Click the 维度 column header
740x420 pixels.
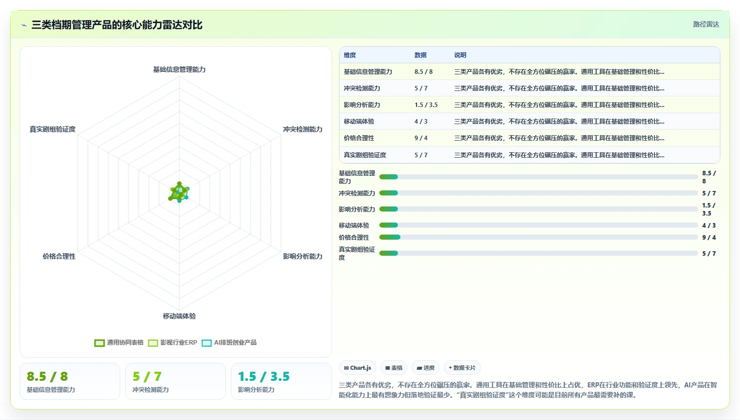(x=350, y=55)
